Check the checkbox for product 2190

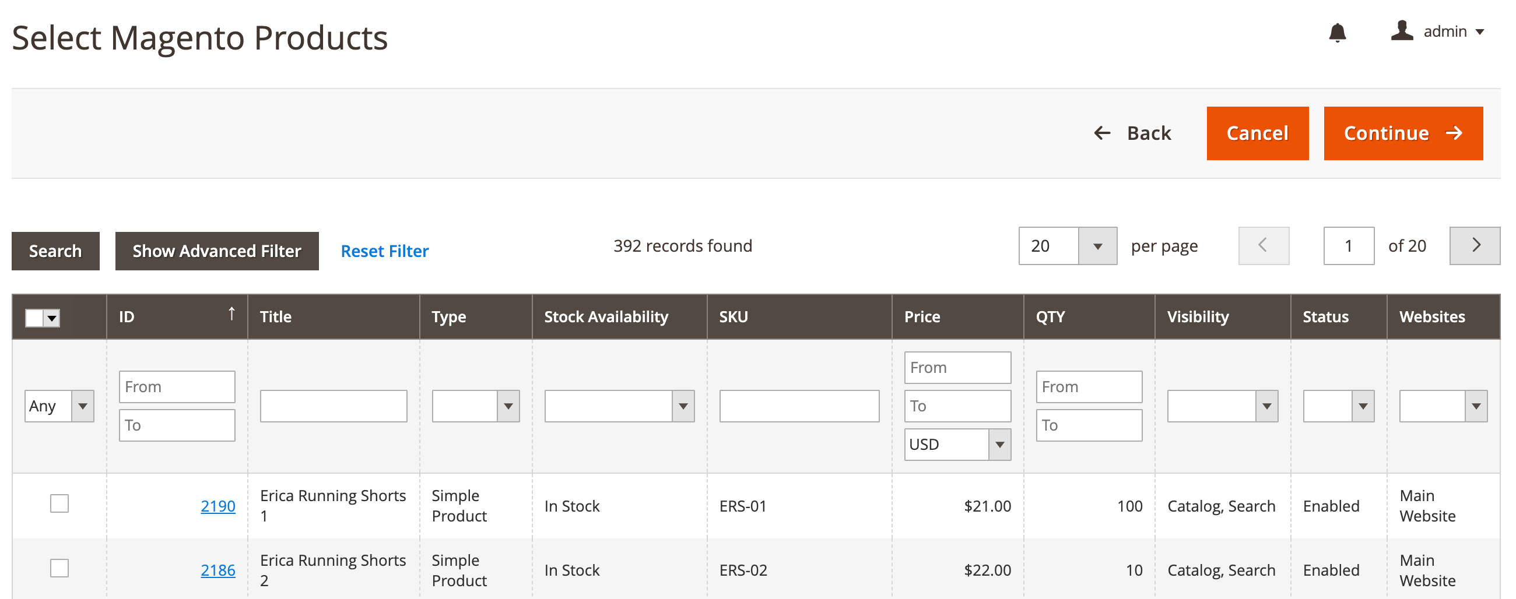click(x=59, y=503)
